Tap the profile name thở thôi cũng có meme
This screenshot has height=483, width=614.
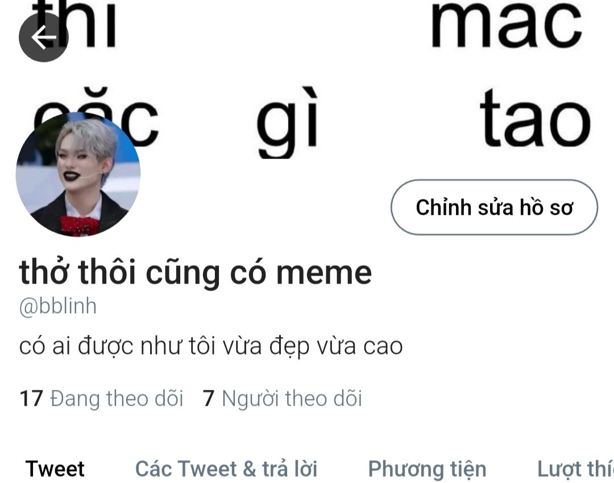pos(196,272)
